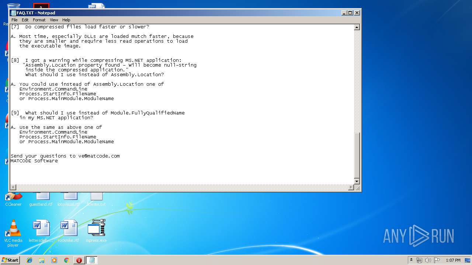The image size is (472, 265).
Task: Click the 'Environment.CommandLine' line under question 8
Action: coord(53,89)
